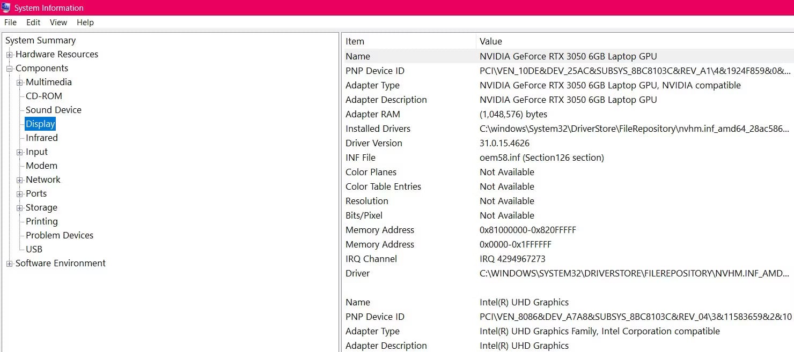Select the Hardware Resources tree item
The height and width of the screenshot is (352, 794).
point(57,54)
